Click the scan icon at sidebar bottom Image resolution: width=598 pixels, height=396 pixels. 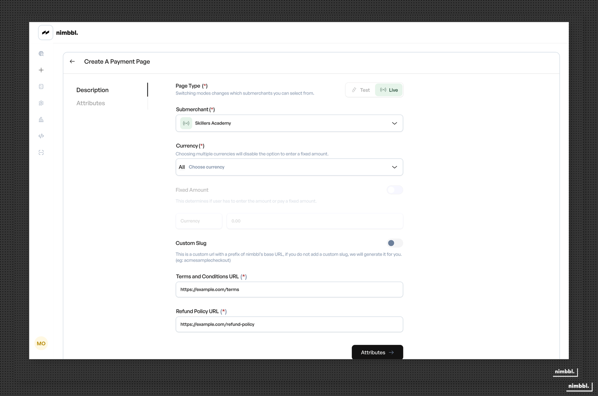[x=41, y=153]
